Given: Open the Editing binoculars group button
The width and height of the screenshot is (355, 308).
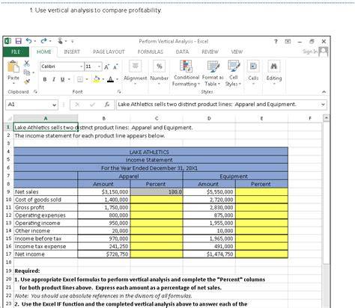Looking at the screenshot, I should [274, 73].
